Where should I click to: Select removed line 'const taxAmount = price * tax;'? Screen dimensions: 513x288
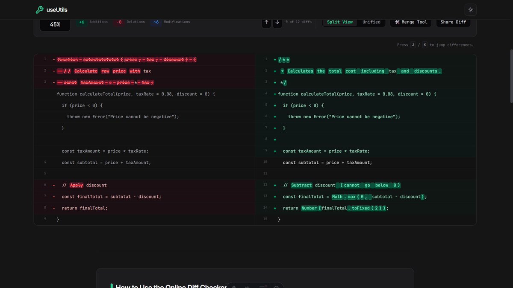(x=144, y=82)
